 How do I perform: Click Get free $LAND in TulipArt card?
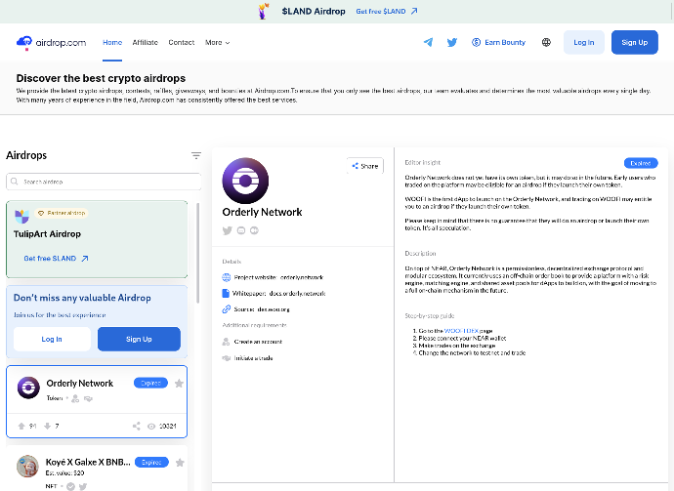(x=56, y=258)
